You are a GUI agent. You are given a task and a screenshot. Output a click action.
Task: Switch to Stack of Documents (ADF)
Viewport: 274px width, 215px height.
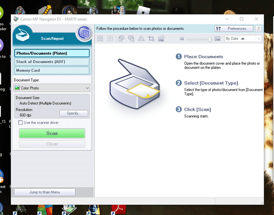[52, 62]
